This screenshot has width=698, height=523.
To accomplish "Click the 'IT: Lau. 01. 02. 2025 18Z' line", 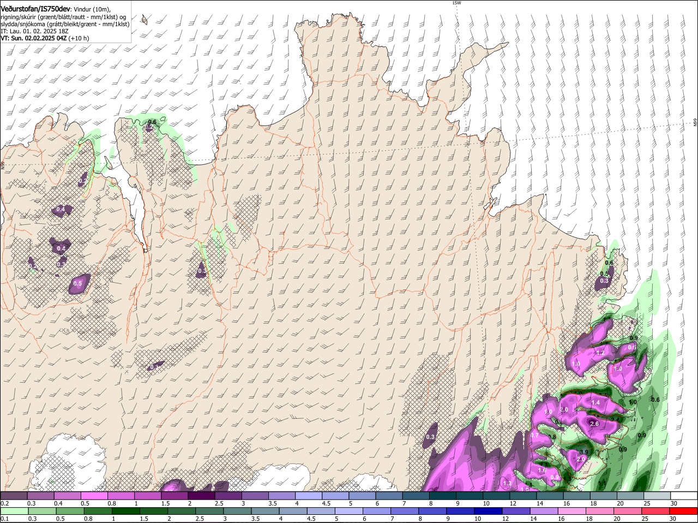I will [34, 31].
